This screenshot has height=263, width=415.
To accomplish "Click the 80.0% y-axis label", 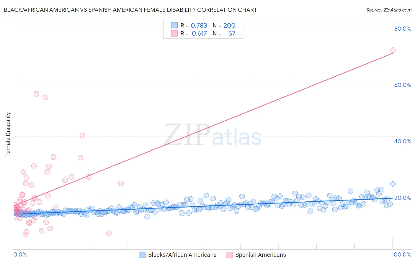I will pos(403,29).
